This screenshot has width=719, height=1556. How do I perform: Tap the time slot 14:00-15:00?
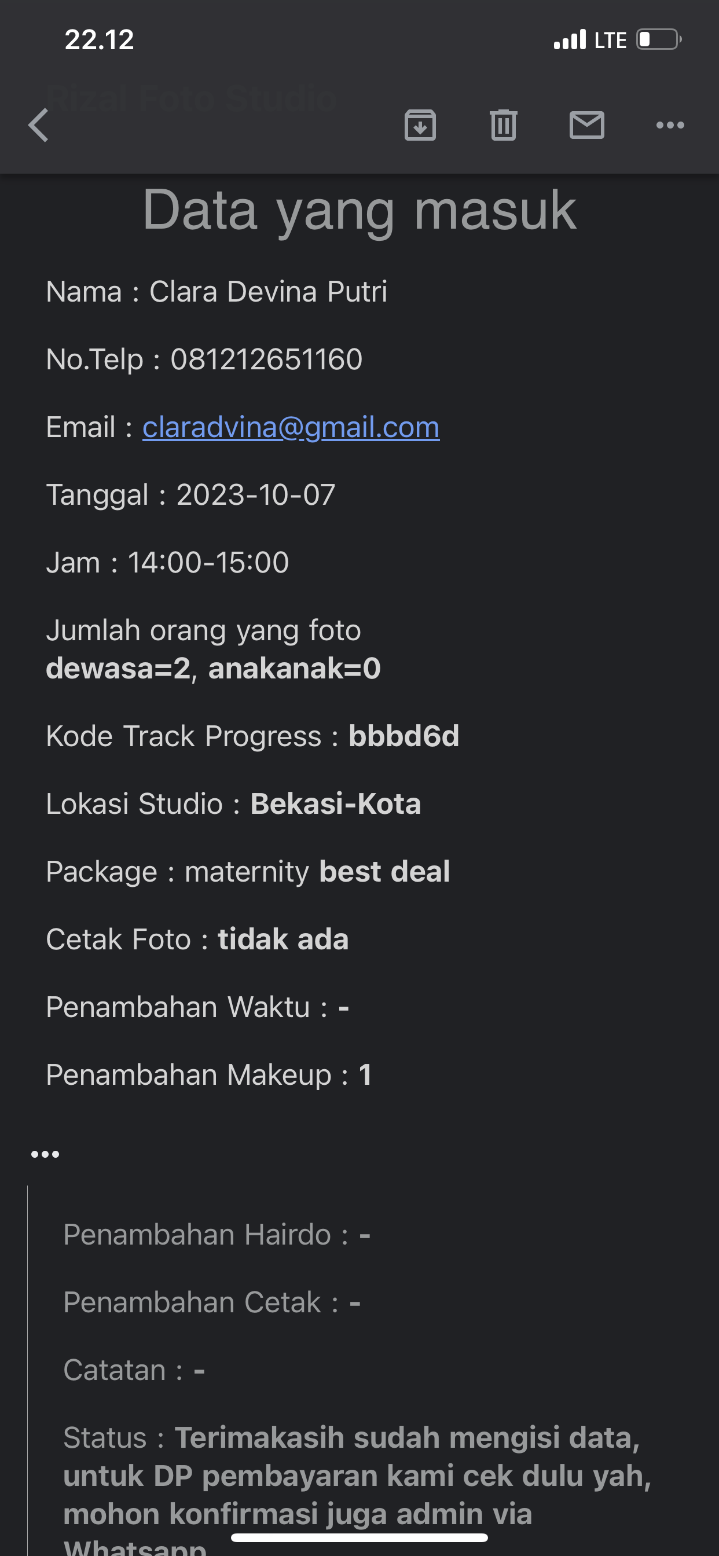coord(208,562)
